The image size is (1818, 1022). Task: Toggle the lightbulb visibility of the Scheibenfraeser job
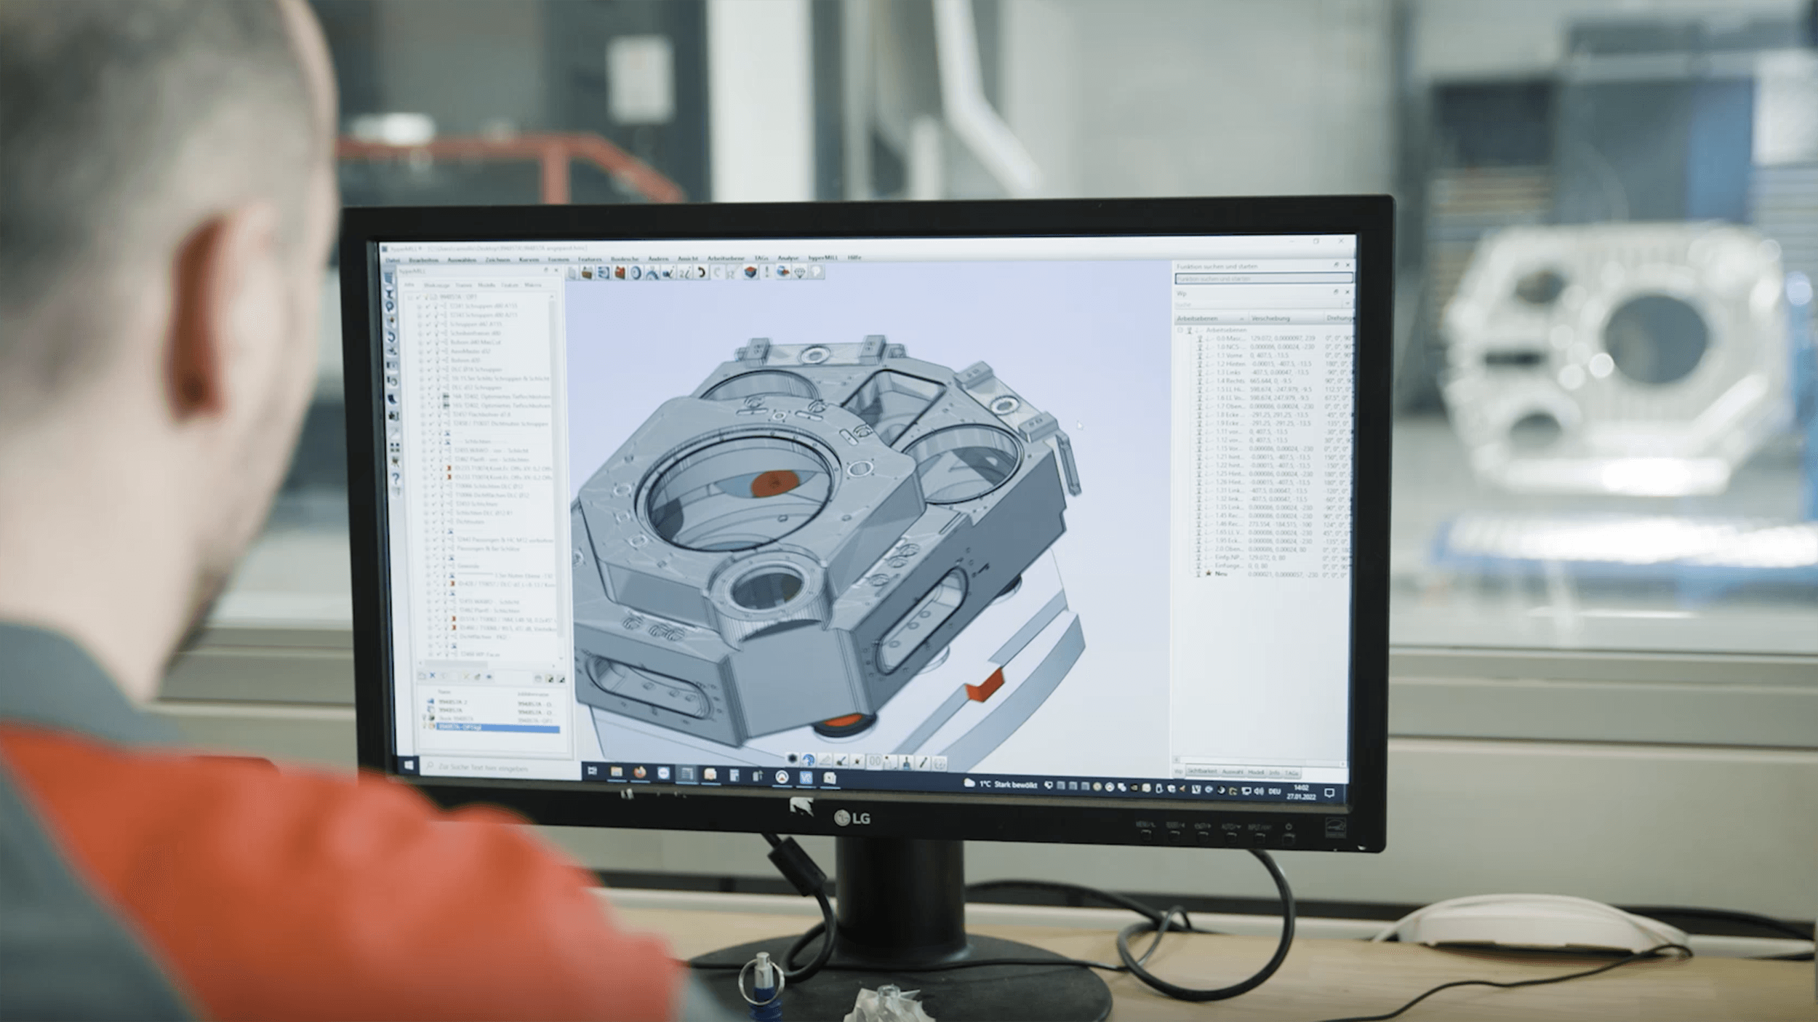[x=436, y=333]
